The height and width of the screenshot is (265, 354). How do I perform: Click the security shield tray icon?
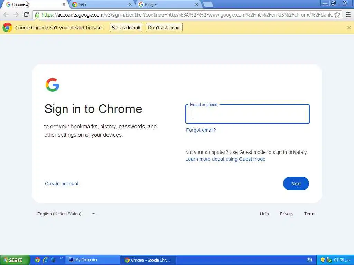[323, 260]
